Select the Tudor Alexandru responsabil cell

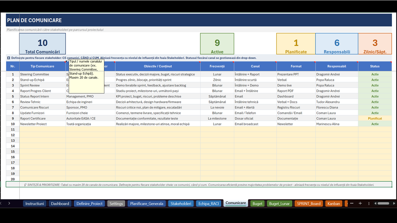[x=337, y=102]
